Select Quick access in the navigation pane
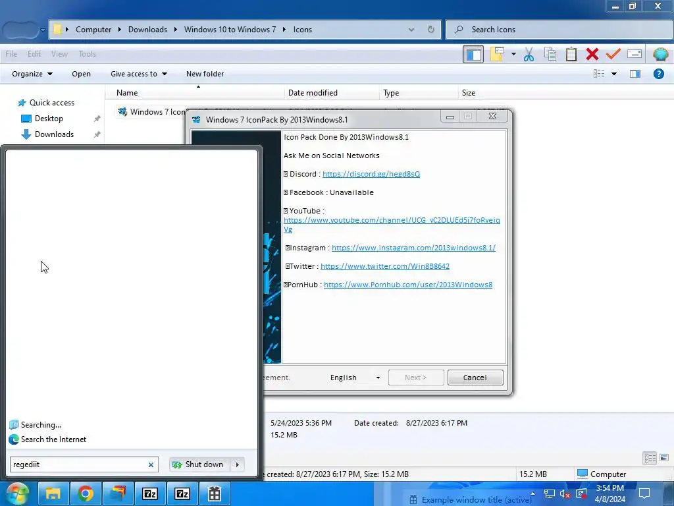The width and height of the screenshot is (674, 506). click(46, 102)
